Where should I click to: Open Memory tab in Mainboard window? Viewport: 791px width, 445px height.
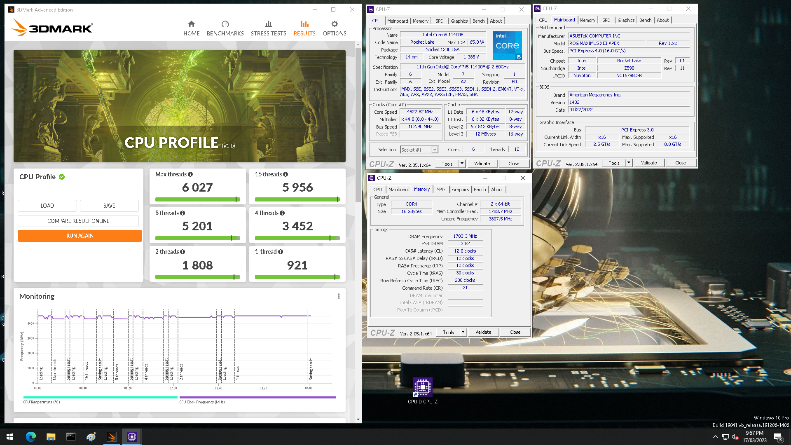pos(587,20)
